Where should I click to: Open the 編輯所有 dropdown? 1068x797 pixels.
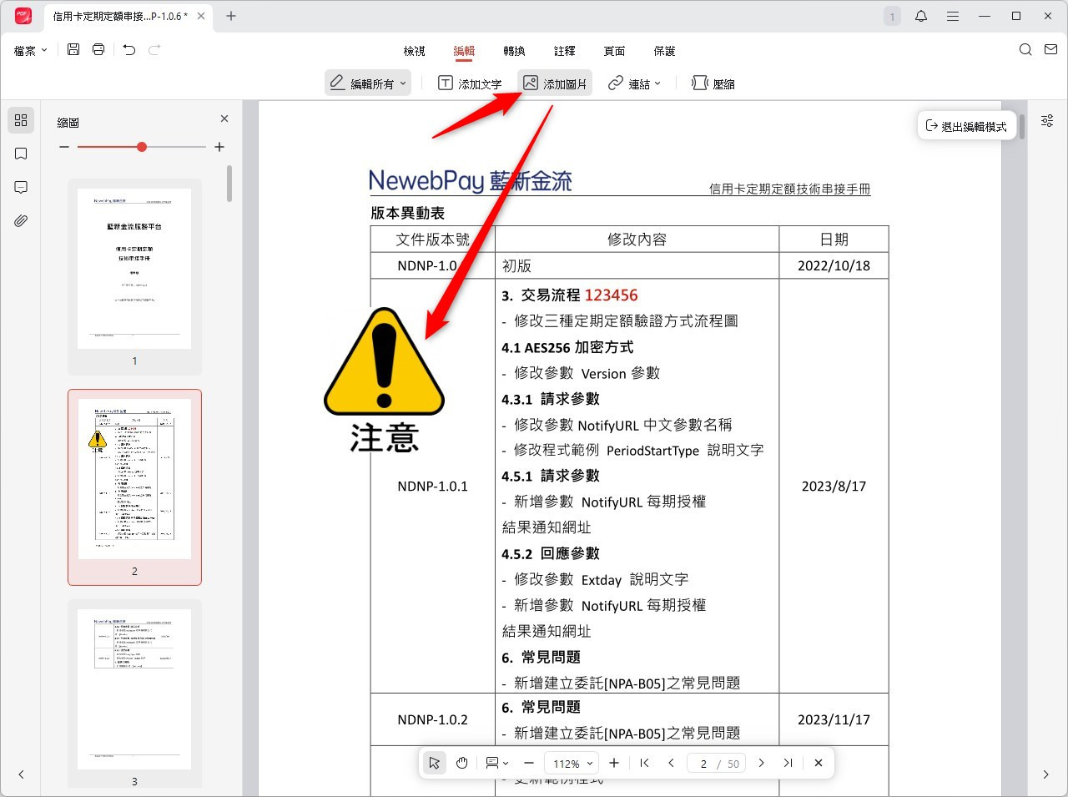click(x=368, y=83)
